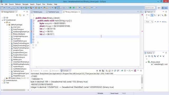The image size is (169, 95).
Task: Click Focus on Active Task in Outline
Action: tap(146, 56)
